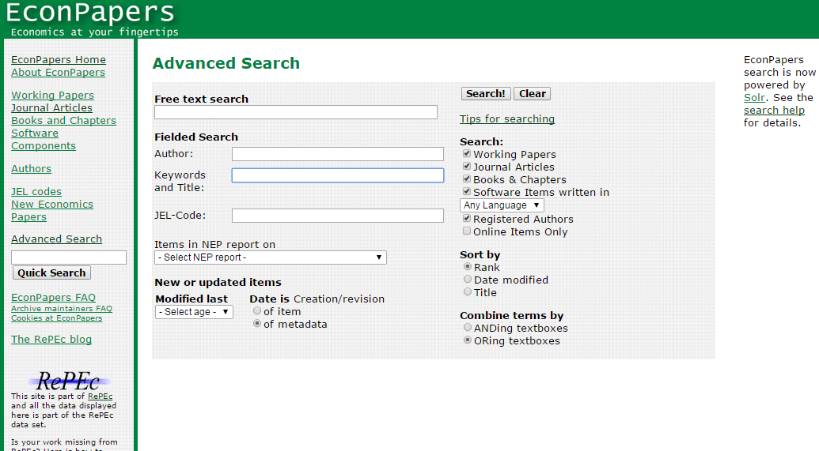This screenshot has width=819, height=451.
Task: Go to JEL codes in sidebar
Action: pos(36,192)
